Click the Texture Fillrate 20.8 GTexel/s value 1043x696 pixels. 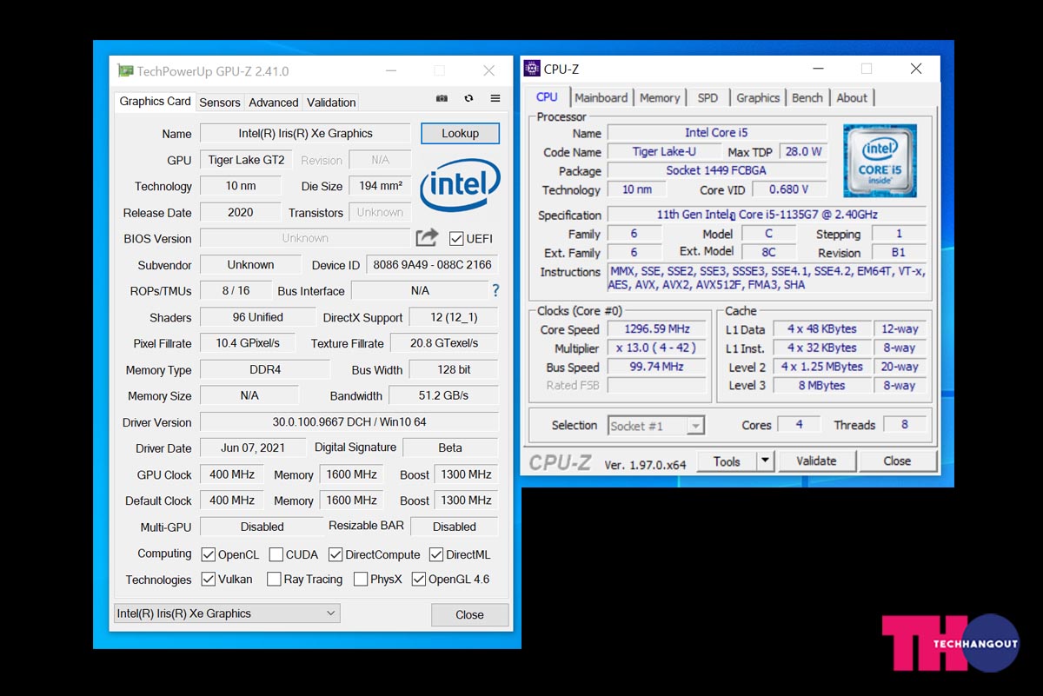(x=444, y=343)
